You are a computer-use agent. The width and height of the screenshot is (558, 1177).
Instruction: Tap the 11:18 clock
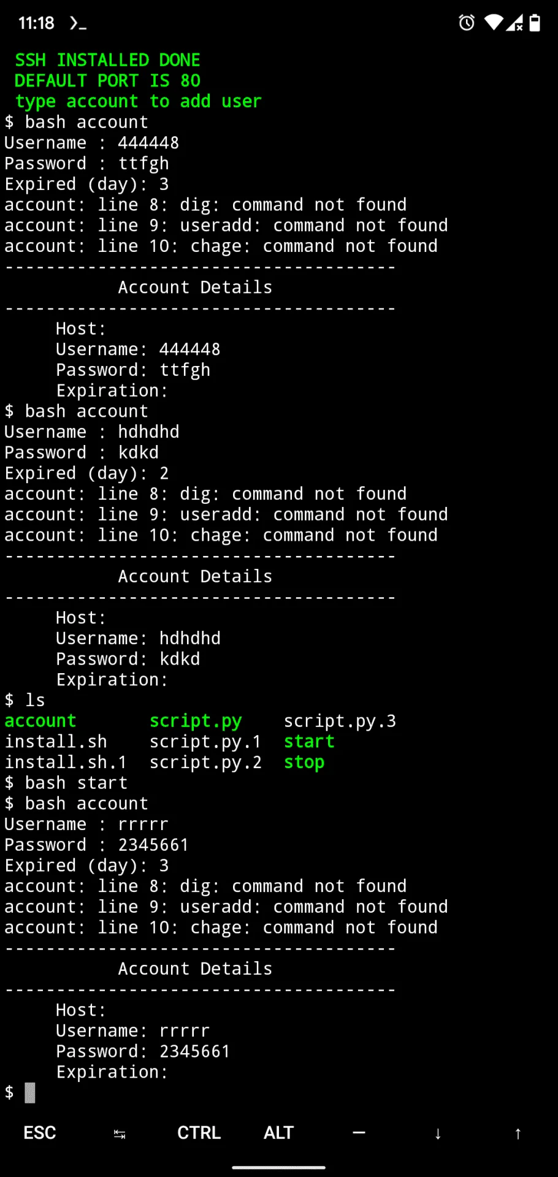pyautogui.click(x=36, y=23)
